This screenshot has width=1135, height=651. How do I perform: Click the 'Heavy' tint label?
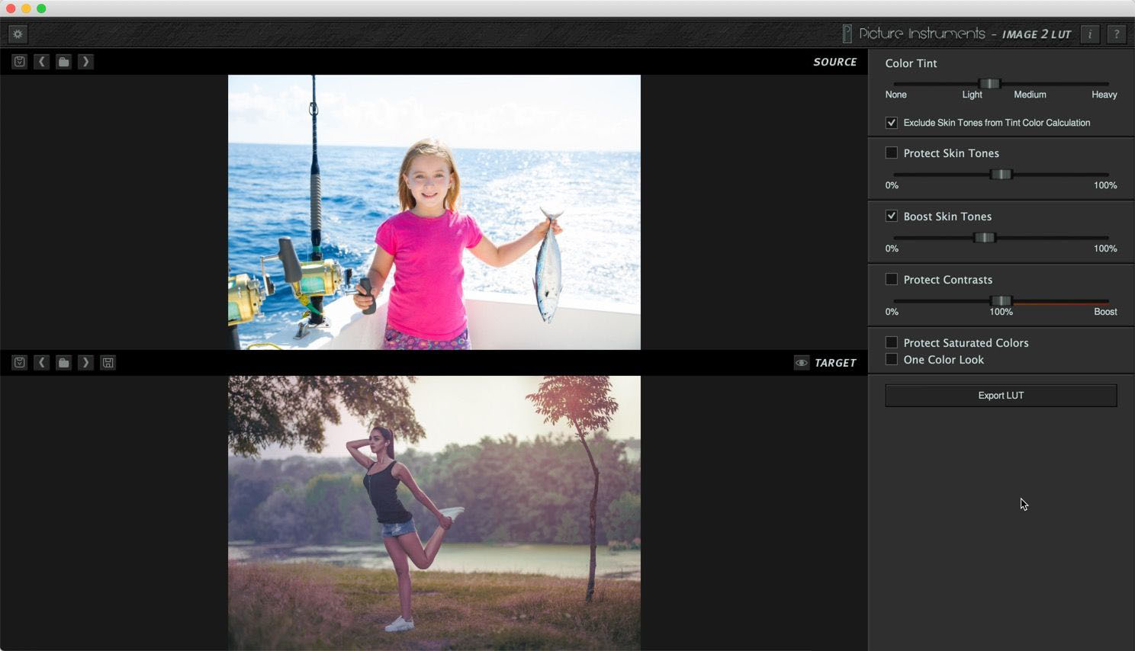(1104, 95)
